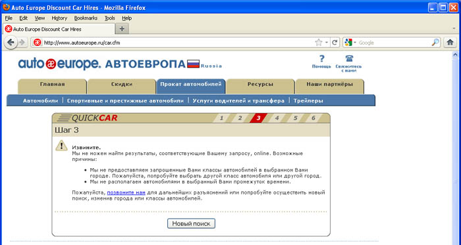Click the Извините. bold text
461x245 pixels.
[x=86, y=148]
